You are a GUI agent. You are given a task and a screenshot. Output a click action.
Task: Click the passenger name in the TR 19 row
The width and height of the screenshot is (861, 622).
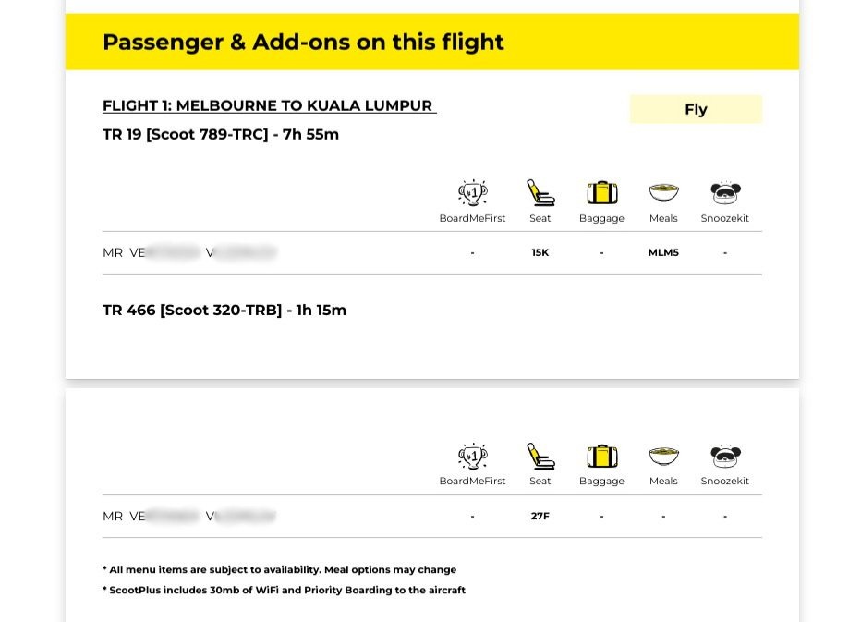(x=189, y=252)
